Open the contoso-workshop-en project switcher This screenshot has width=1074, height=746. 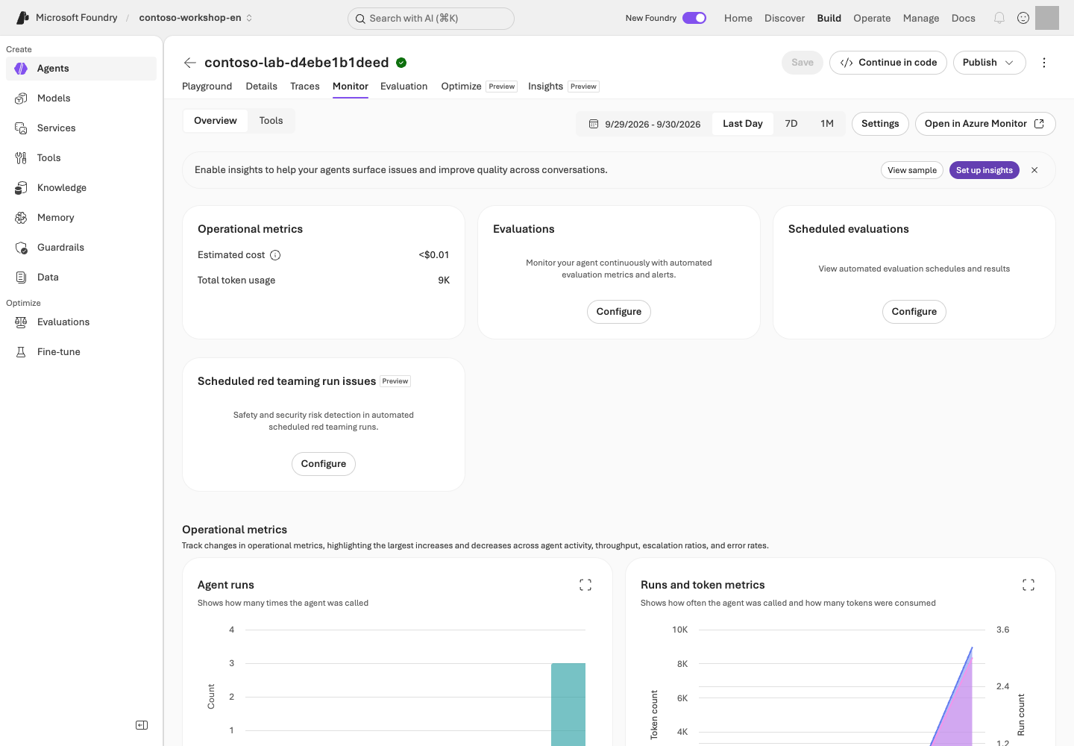(x=196, y=18)
